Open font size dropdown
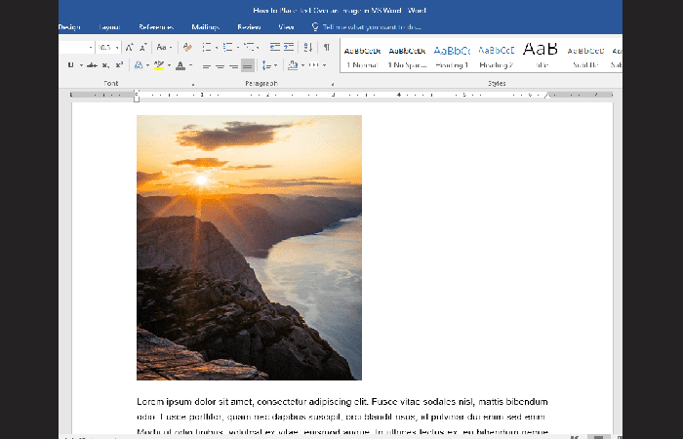 click(x=117, y=47)
